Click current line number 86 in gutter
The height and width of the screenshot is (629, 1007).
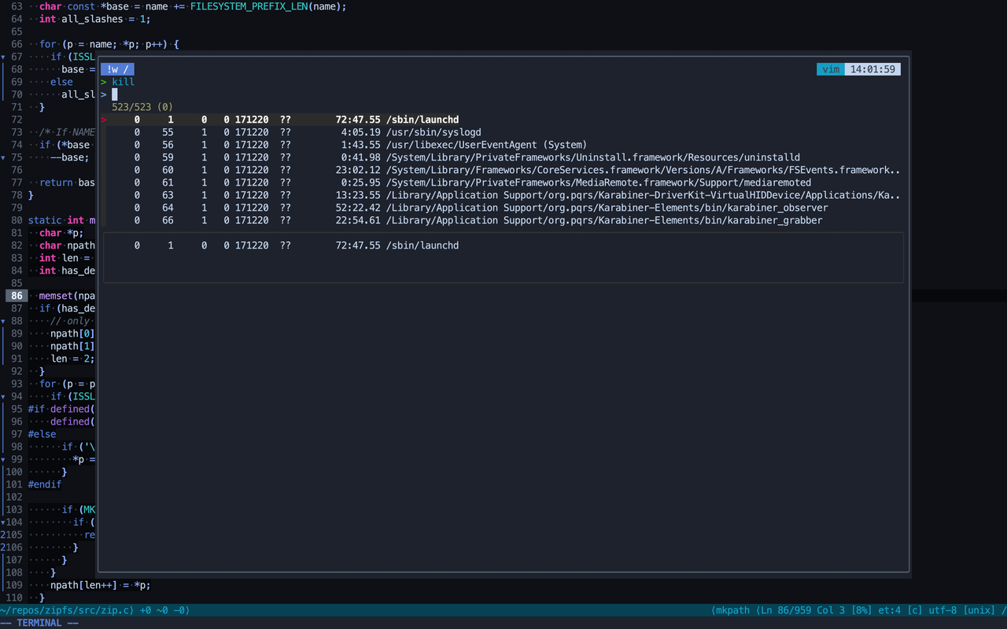[x=17, y=296]
